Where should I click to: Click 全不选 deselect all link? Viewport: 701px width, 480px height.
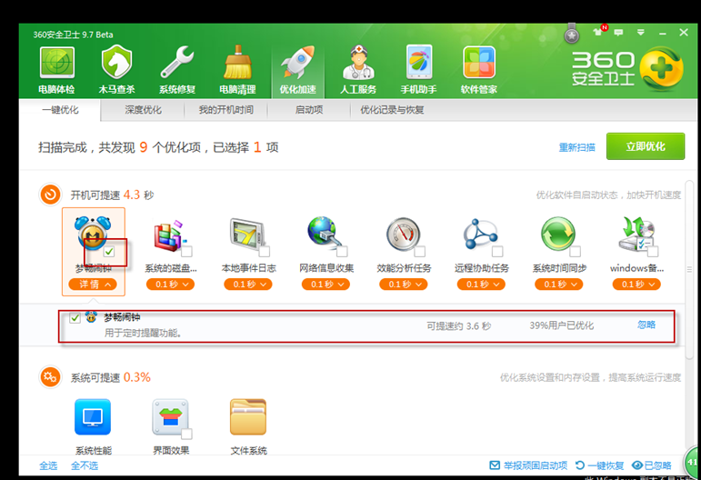pos(85,465)
